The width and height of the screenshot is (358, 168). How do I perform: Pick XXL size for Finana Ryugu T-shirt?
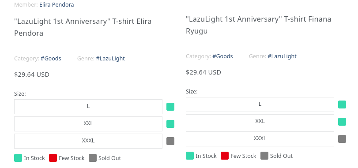(x=260, y=122)
